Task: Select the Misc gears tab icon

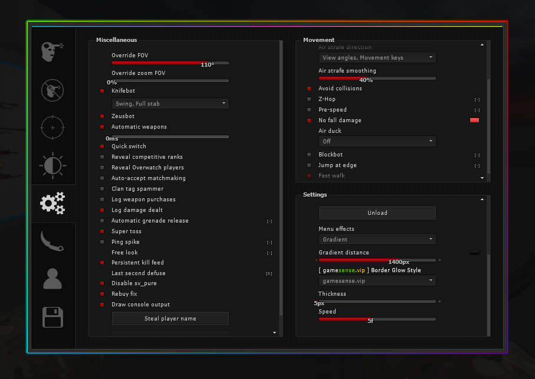Action: [x=52, y=203]
